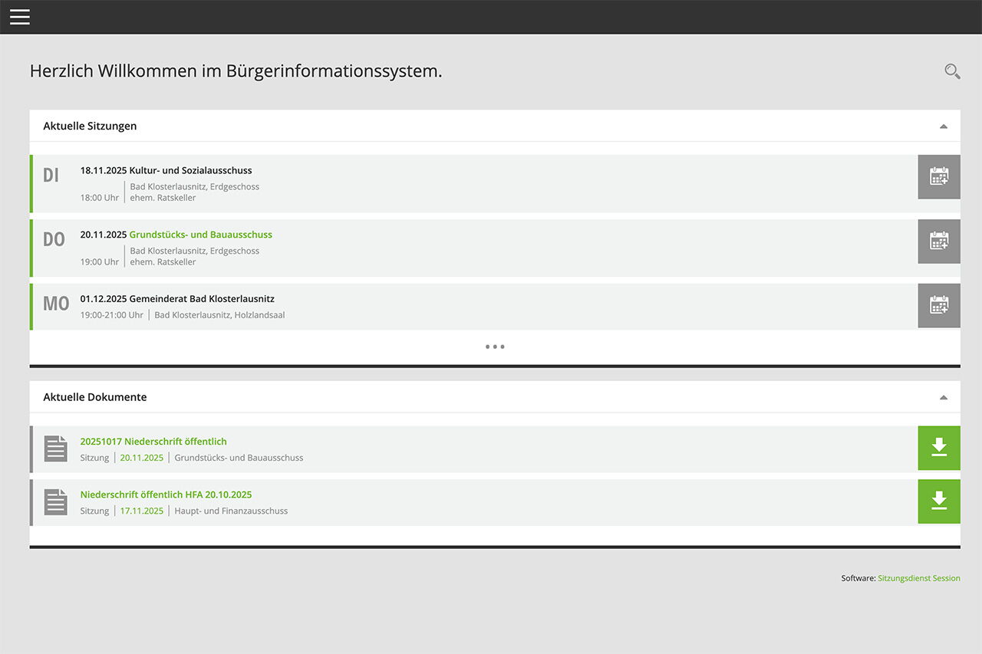Open the hamburger navigation menu

tap(19, 16)
